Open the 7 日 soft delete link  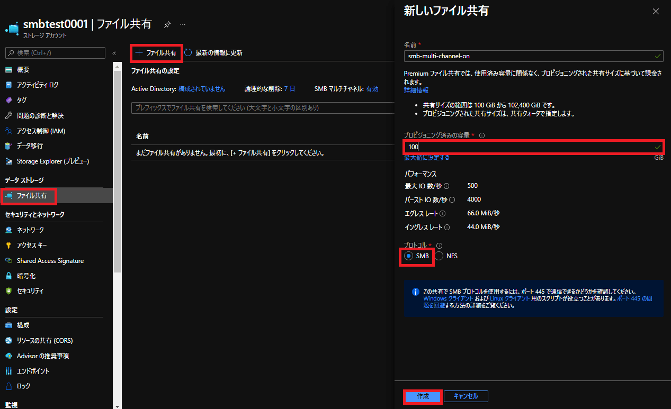[x=290, y=89]
